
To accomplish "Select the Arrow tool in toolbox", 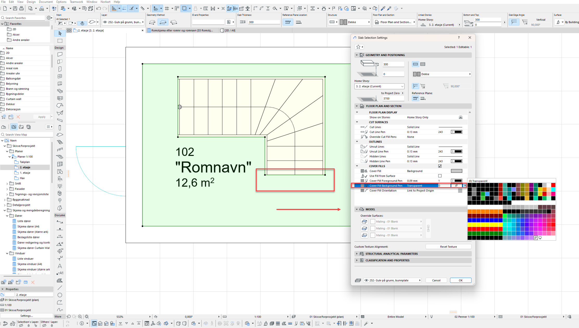I will (x=60, y=33).
